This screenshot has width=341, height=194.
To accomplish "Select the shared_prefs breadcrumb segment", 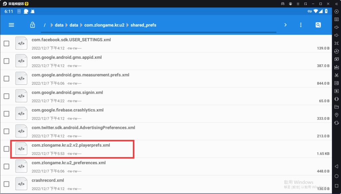I will 143,25.
